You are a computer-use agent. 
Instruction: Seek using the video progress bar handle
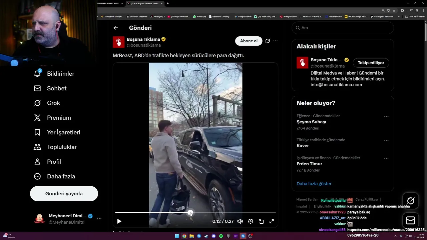click(190, 213)
